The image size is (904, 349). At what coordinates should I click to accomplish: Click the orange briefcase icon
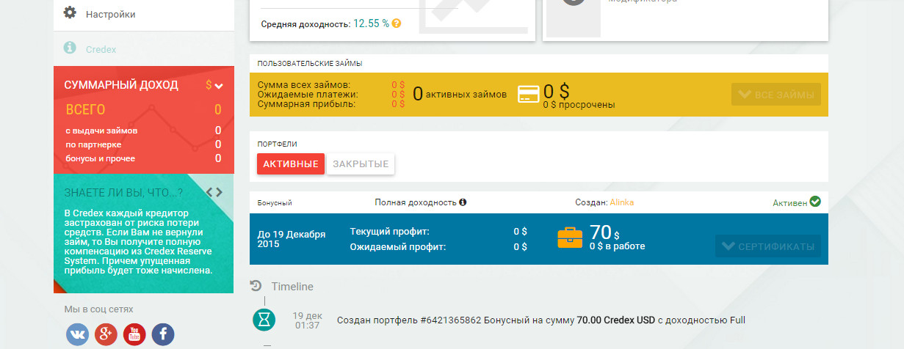(x=570, y=238)
